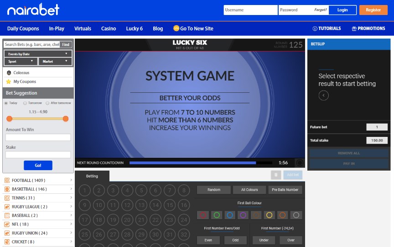The image size is (394, 247).
Task: Click the Total stake value field
Action: [x=377, y=141]
